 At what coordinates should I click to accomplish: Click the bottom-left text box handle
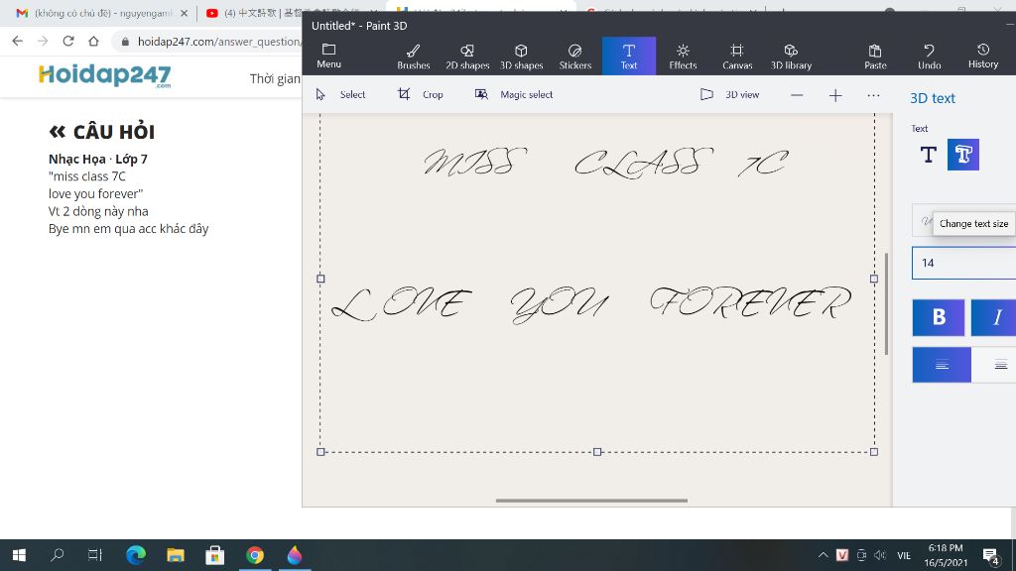click(x=320, y=452)
